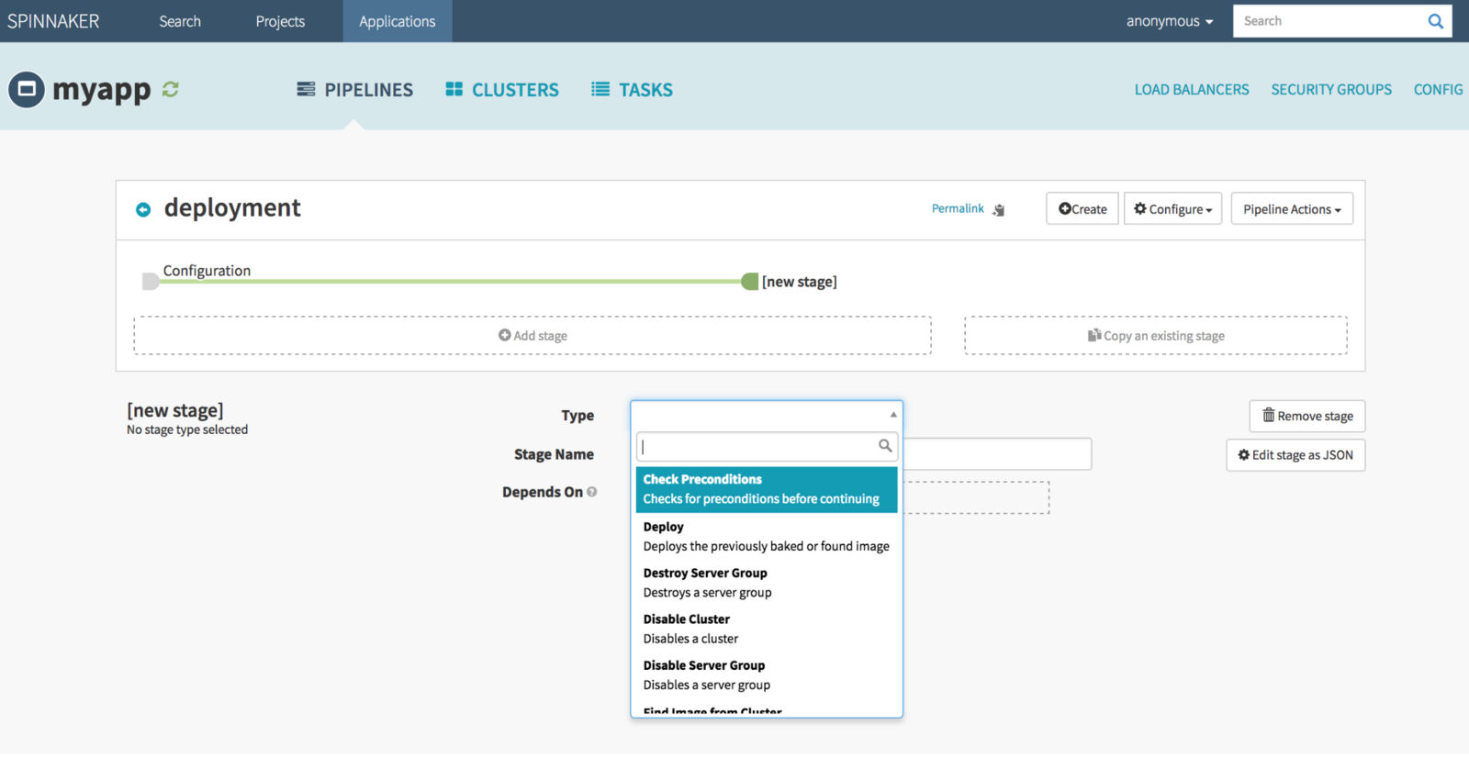This screenshot has height=758, width=1469.
Task: Select Check Preconditions stage type
Action: coord(767,489)
